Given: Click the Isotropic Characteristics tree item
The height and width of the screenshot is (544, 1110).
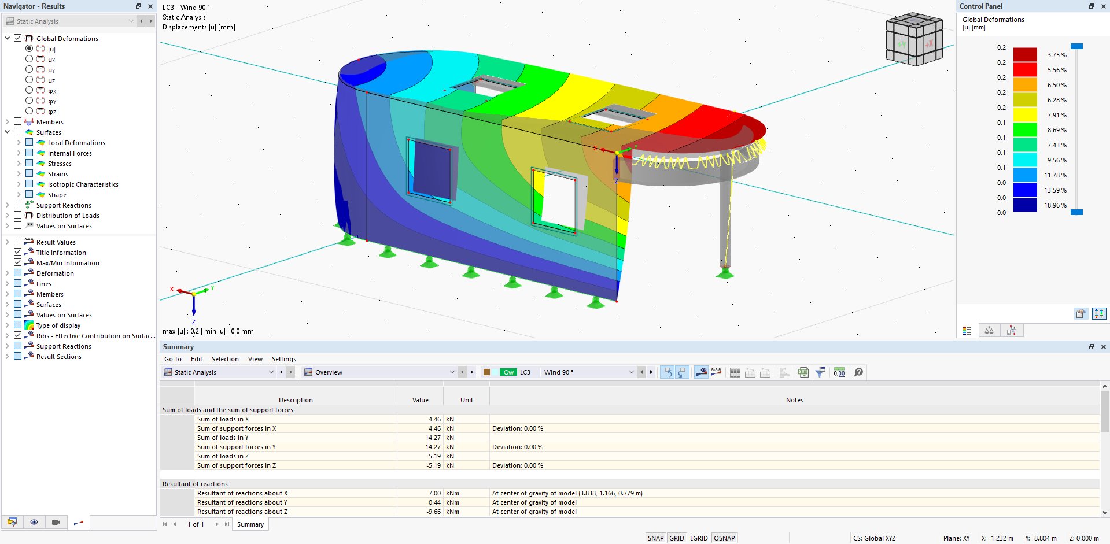Looking at the screenshot, I should [x=83, y=184].
